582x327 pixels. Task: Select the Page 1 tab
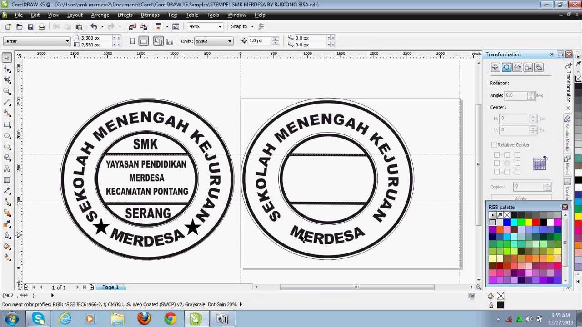(110, 287)
